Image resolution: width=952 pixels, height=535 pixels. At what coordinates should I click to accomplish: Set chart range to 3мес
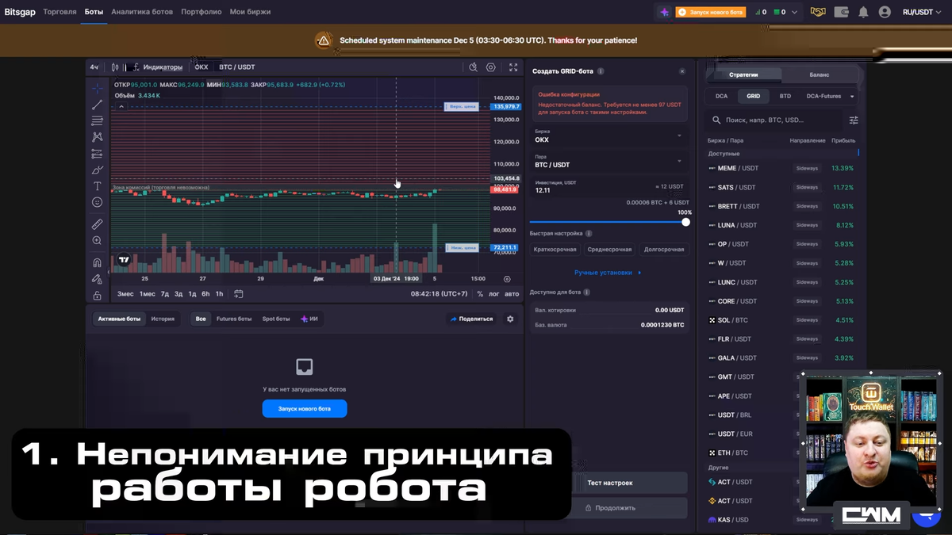point(125,294)
